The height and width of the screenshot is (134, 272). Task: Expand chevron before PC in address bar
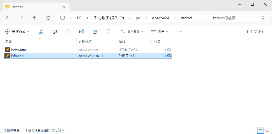pos(71,18)
